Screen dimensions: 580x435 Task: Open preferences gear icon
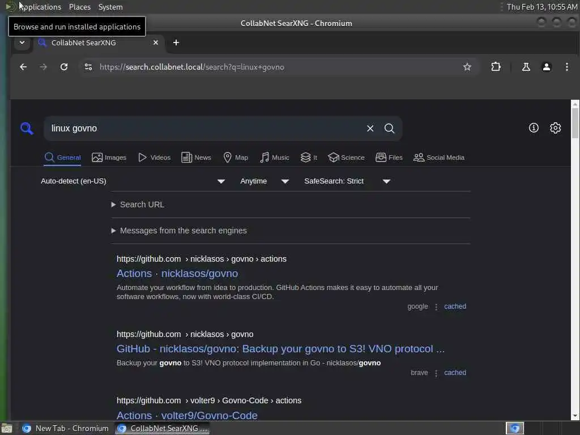click(x=555, y=128)
